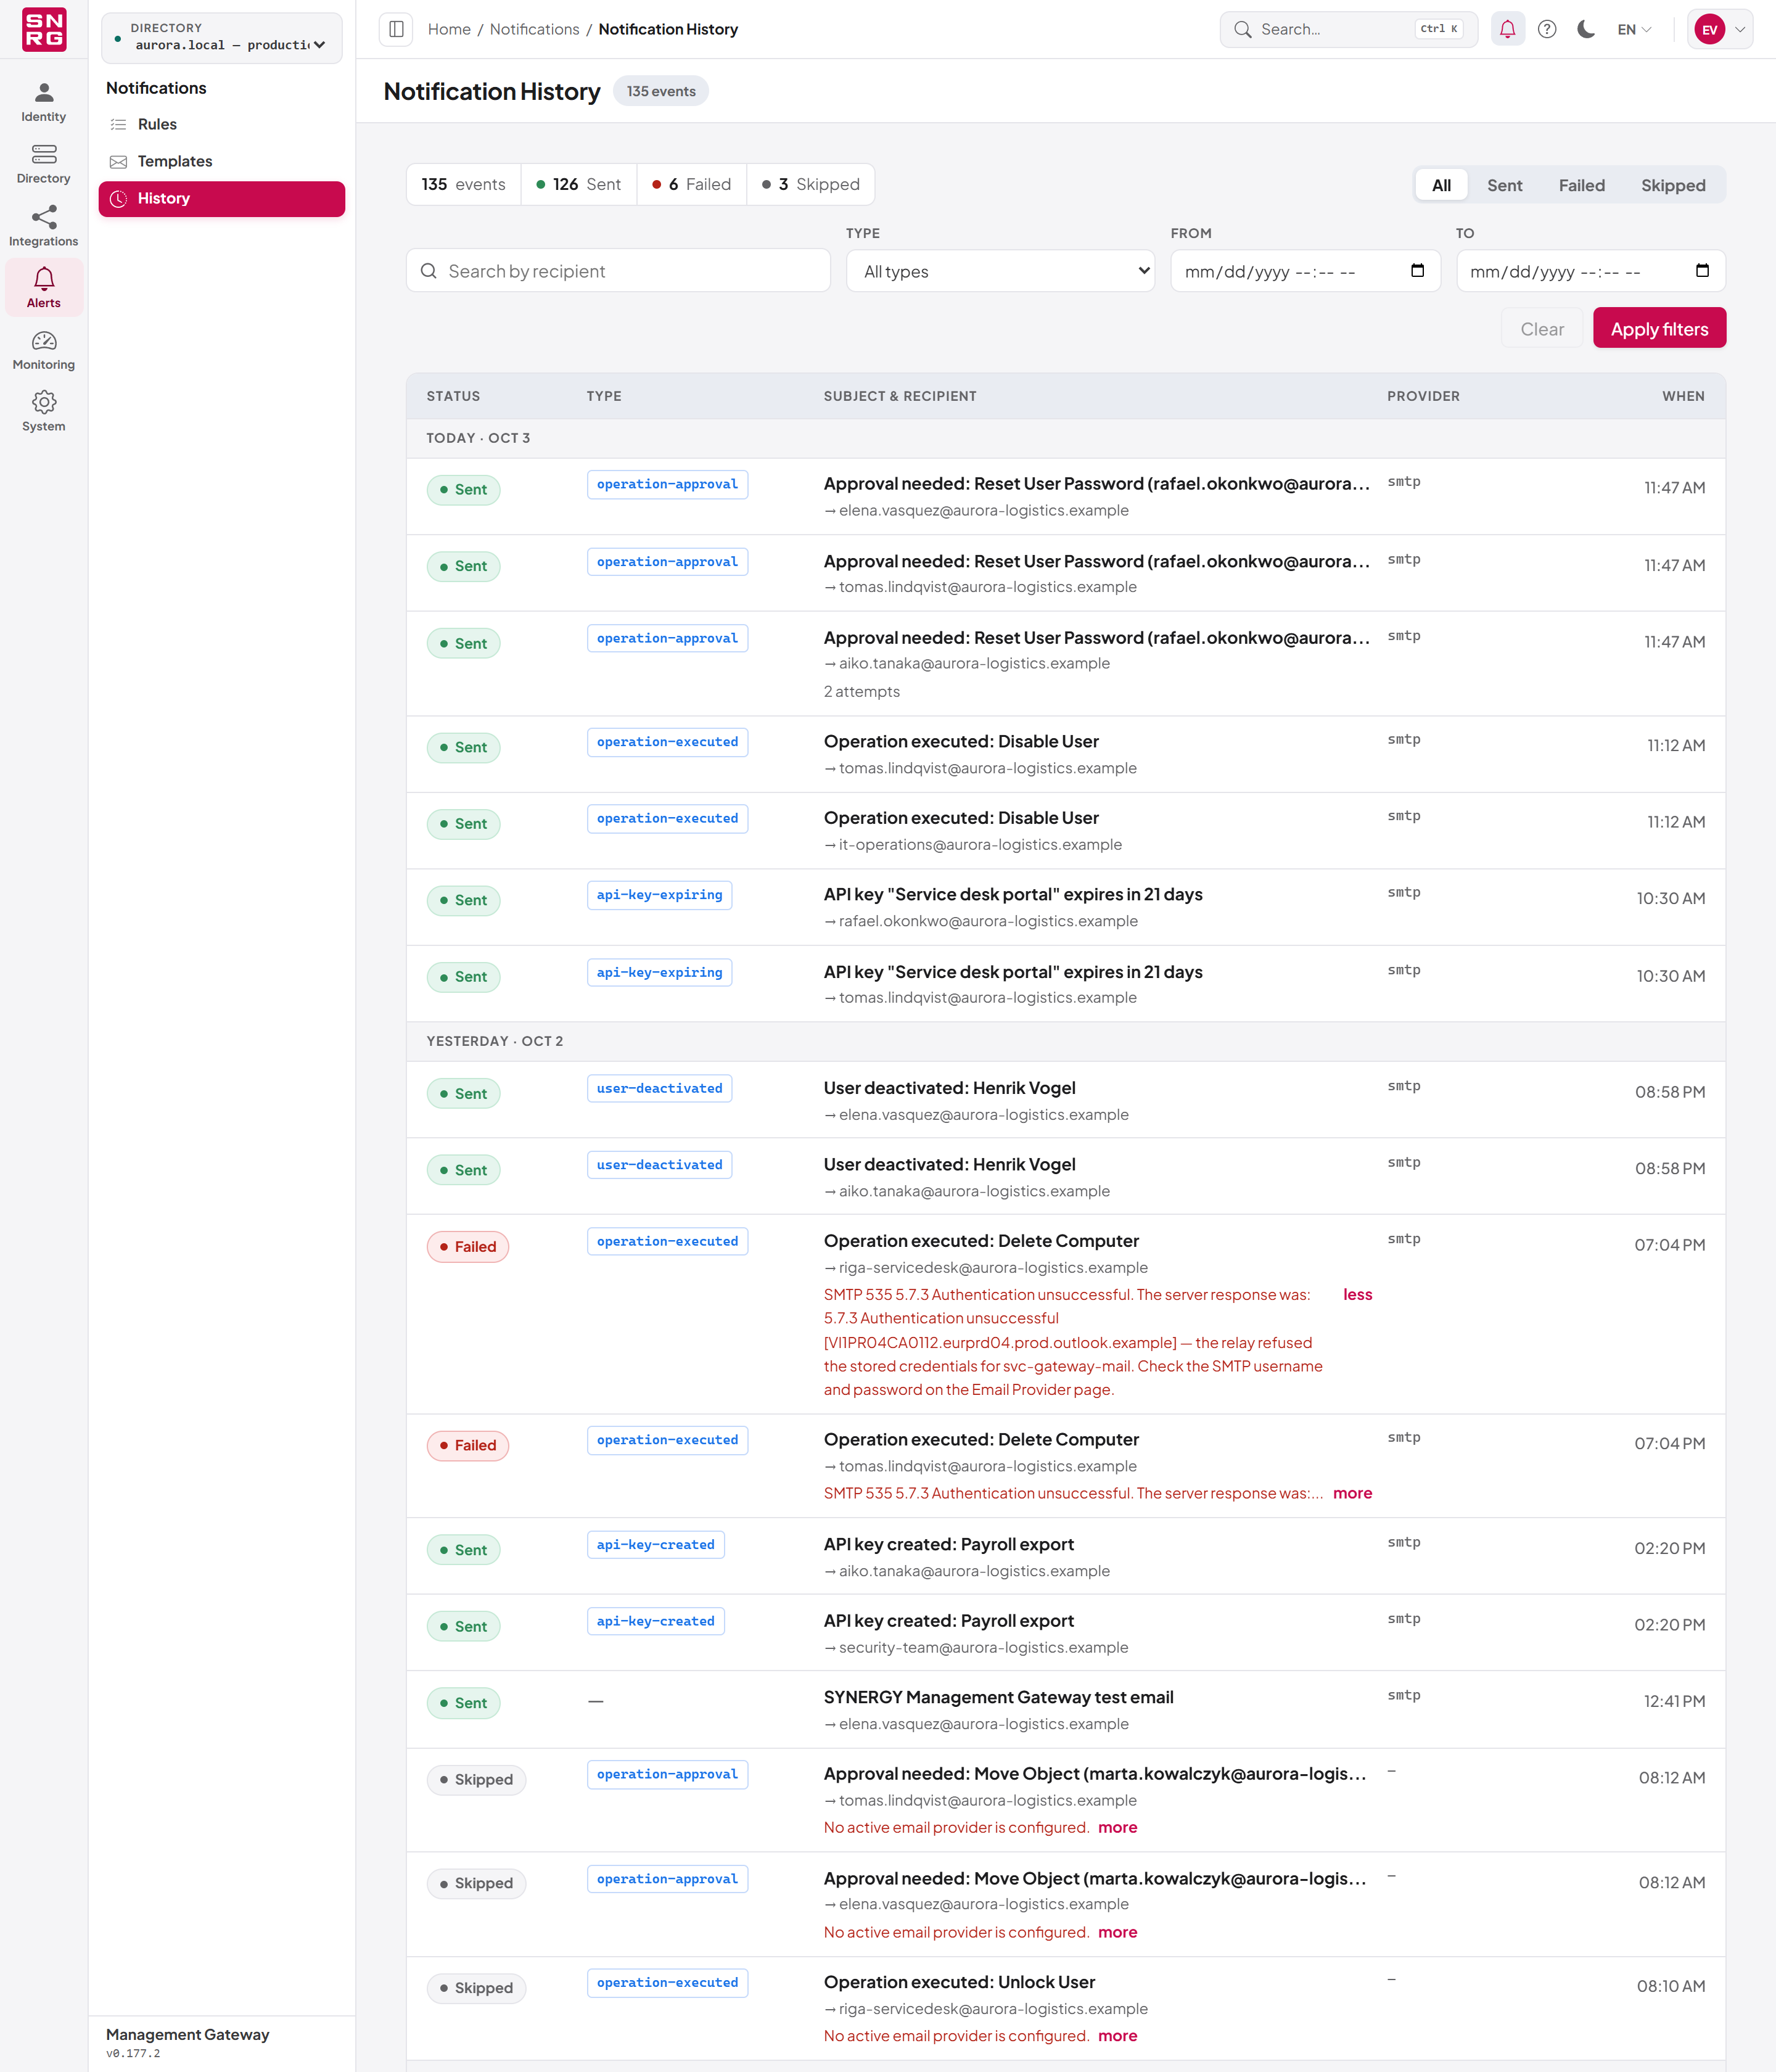Click the PROVIDER column header

tap(1423, 396)
